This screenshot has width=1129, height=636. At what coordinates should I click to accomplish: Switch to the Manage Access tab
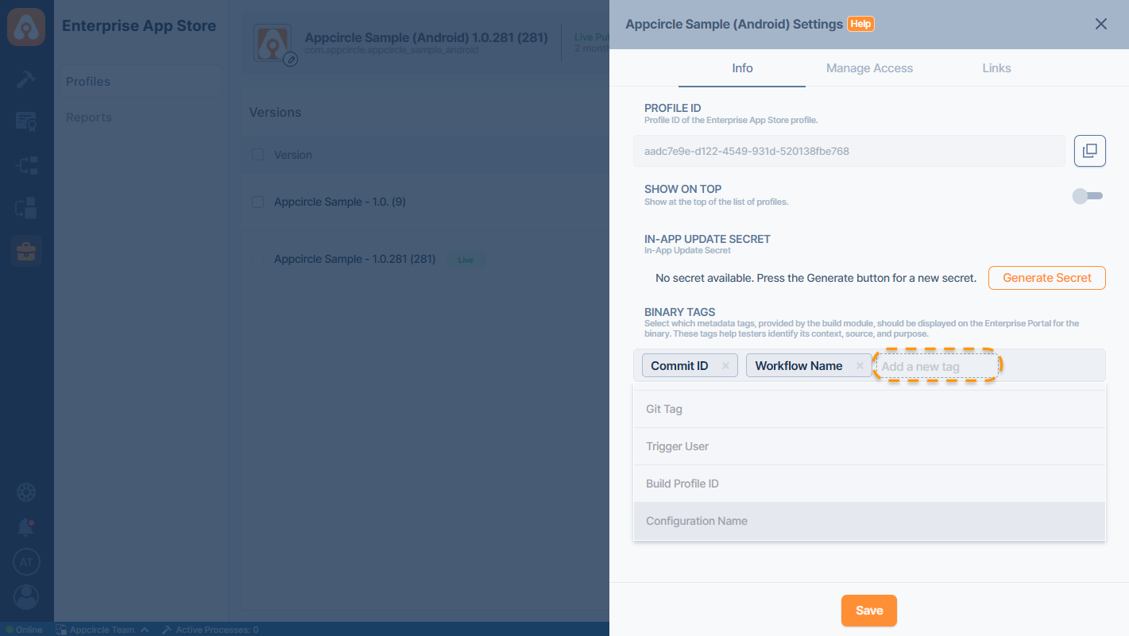(869, 68)
